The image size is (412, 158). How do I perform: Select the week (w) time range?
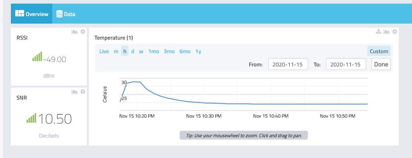pos(141,51)
